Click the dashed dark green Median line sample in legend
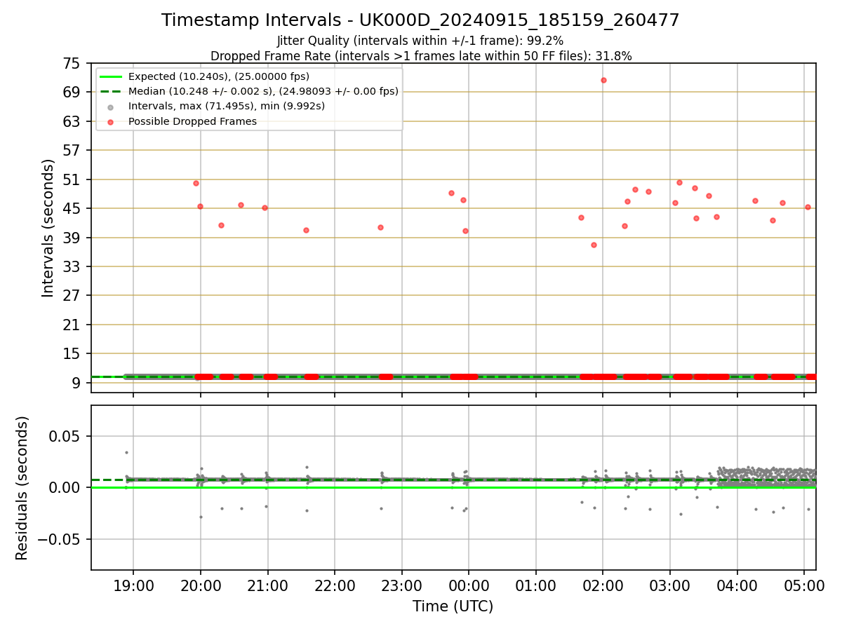 click(x=111, y=91)
